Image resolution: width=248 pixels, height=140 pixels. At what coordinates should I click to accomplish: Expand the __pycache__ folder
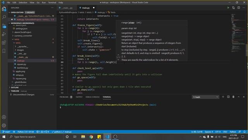coord(21,46)
